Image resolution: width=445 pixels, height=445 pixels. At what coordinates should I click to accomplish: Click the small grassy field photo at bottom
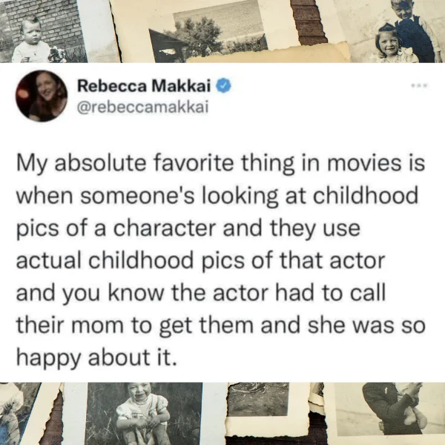(258, 400)
